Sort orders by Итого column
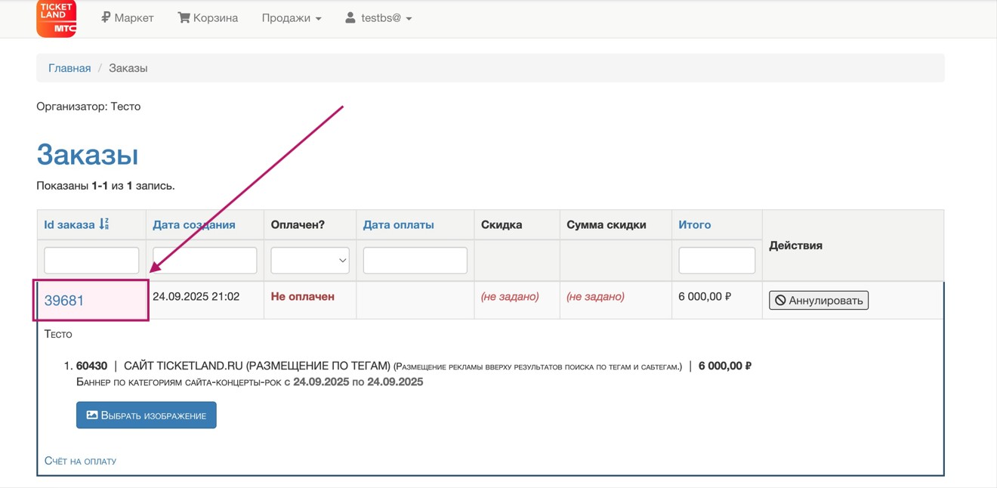 694,224
